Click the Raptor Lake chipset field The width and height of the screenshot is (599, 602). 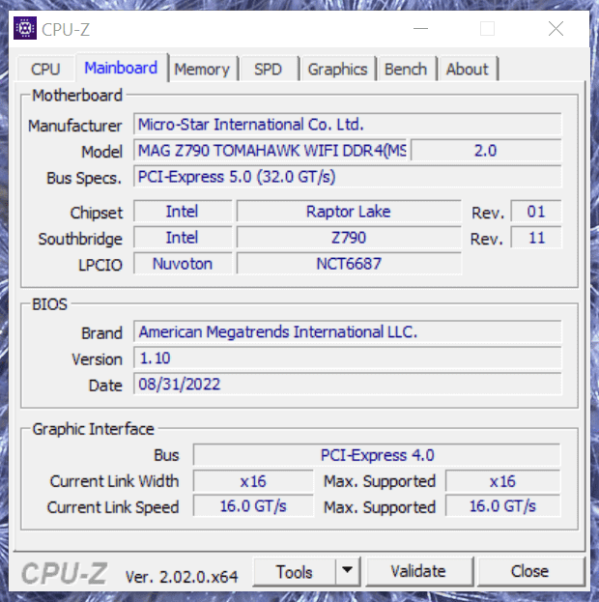(348, 212)
